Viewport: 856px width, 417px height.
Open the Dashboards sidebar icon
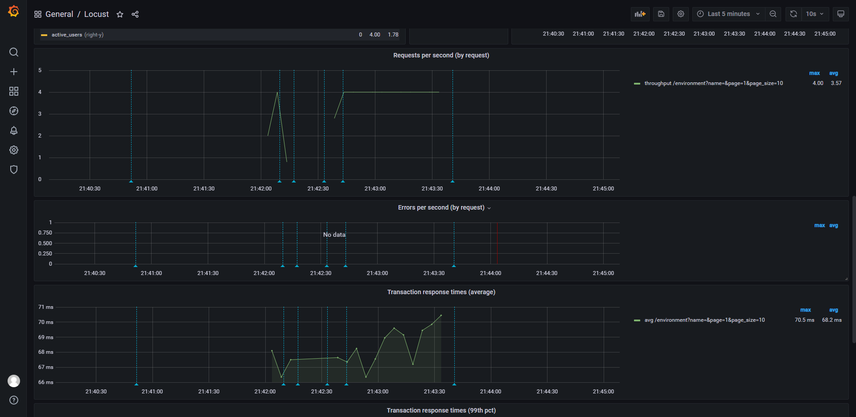[x=14, y=91]
